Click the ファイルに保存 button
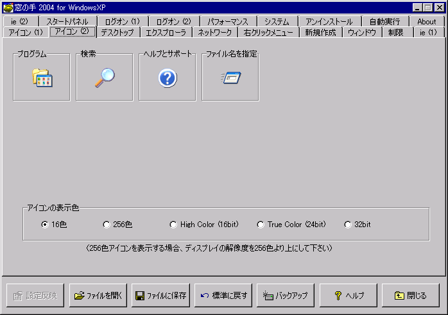The image size is (448, 315). click(x=160, y=295)
